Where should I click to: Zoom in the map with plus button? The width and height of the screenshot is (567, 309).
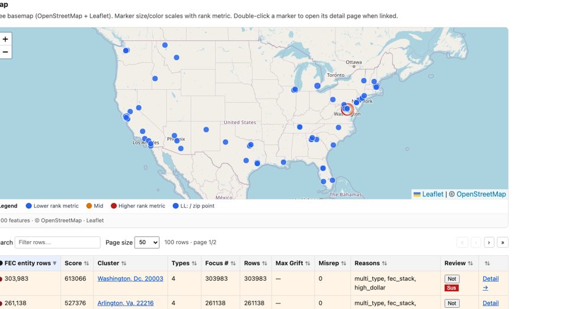tap(5, 39)
